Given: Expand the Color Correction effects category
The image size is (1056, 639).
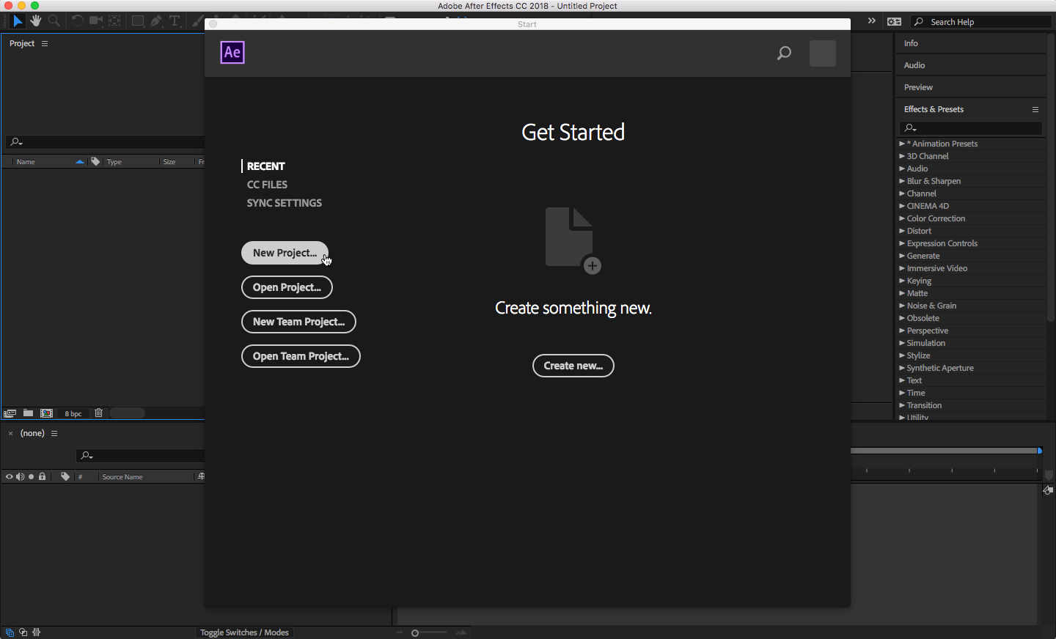Looking at the screenshot, I should click(902, 218).
